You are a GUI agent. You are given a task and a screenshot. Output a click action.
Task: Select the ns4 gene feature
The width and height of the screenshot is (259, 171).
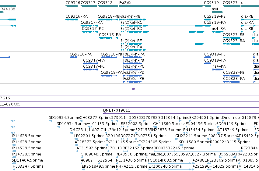[x=218, y=12]
